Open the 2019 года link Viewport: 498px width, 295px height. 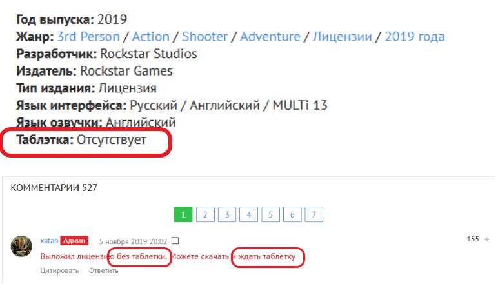click(414, 37)
